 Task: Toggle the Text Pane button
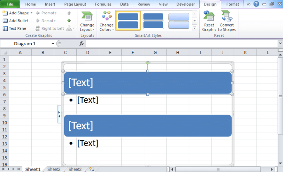pyautogui.click(x=14, y=28)
